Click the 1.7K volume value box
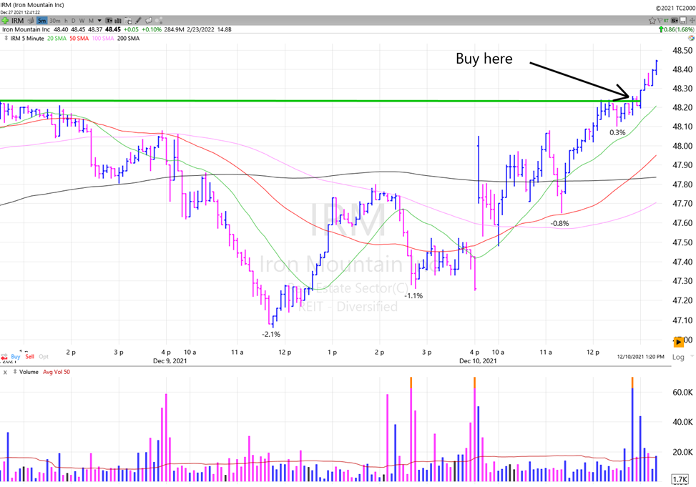Viewport: 696px width, 487px height. [680, 479]
